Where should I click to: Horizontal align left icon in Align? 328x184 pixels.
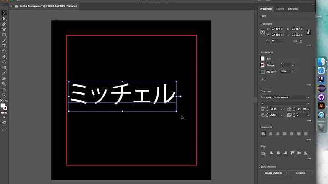click(272, 153)
